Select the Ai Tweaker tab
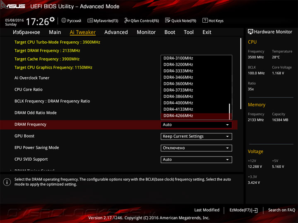The height and width of the screenshot is (223, 298). tap(83, 32)
